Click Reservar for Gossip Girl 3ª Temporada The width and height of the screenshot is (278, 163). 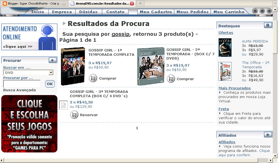pyautogui.click(x=89, y=115)
